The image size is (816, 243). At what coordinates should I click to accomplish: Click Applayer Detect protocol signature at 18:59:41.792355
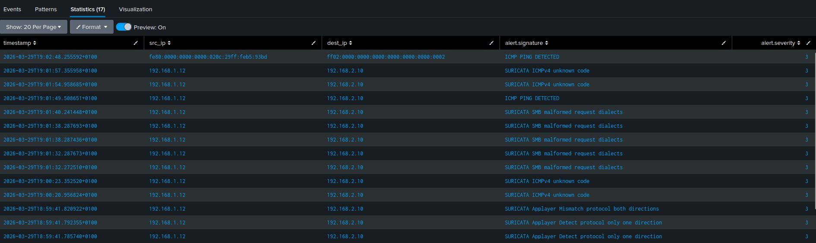pos(583,222)
